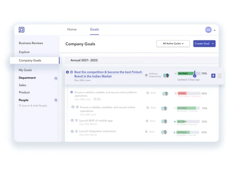Click the Search & Add People field

[33, 105]
